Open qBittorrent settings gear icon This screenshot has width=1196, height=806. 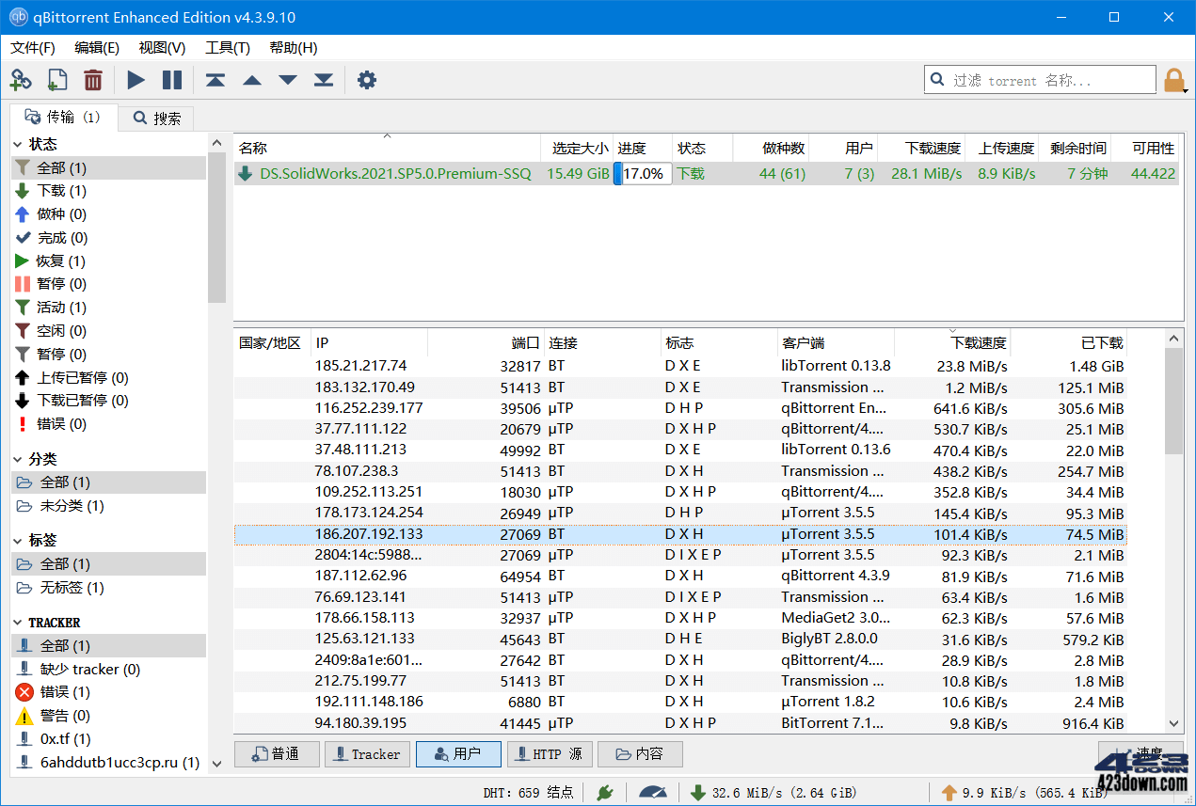(x=366, y=80)
